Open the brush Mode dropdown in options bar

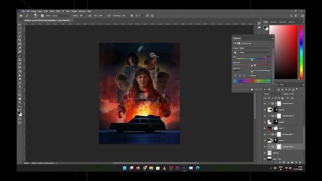pos(61,16)
